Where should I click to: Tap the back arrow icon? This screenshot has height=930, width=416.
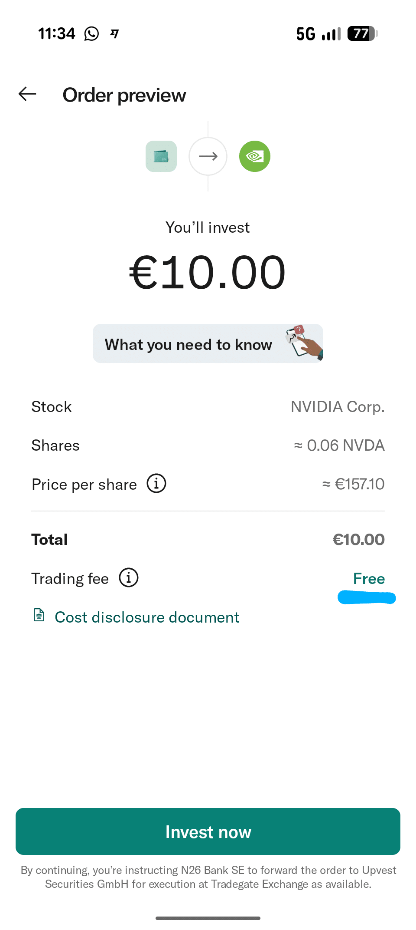27,94
